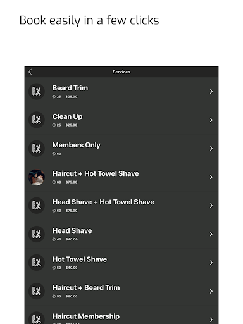
Task: Tap the back arrow in Services header
Action: point(30,72)
